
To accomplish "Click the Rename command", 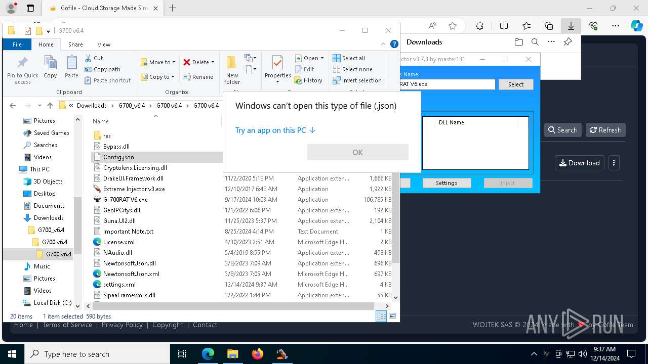I will pos(198,77).
